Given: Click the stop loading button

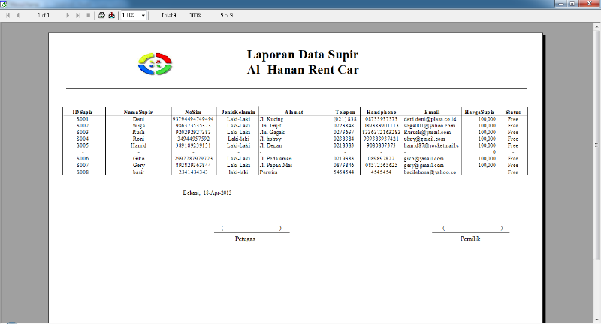Looking at the screenshot, I should click(89, 15).
